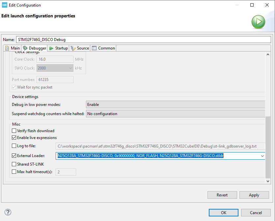Enable the Shared ST-LINK checkbox
Image resolution: width=275 pixels, height=221 pixels.
(x=14, y=164)
